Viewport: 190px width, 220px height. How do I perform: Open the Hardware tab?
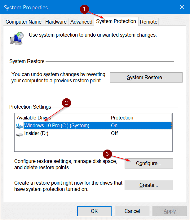tap(56, 22)
